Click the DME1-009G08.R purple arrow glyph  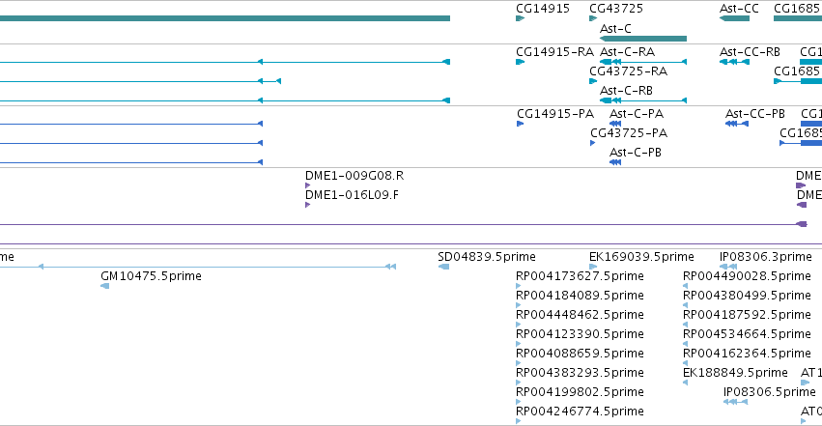click(308, 185)
